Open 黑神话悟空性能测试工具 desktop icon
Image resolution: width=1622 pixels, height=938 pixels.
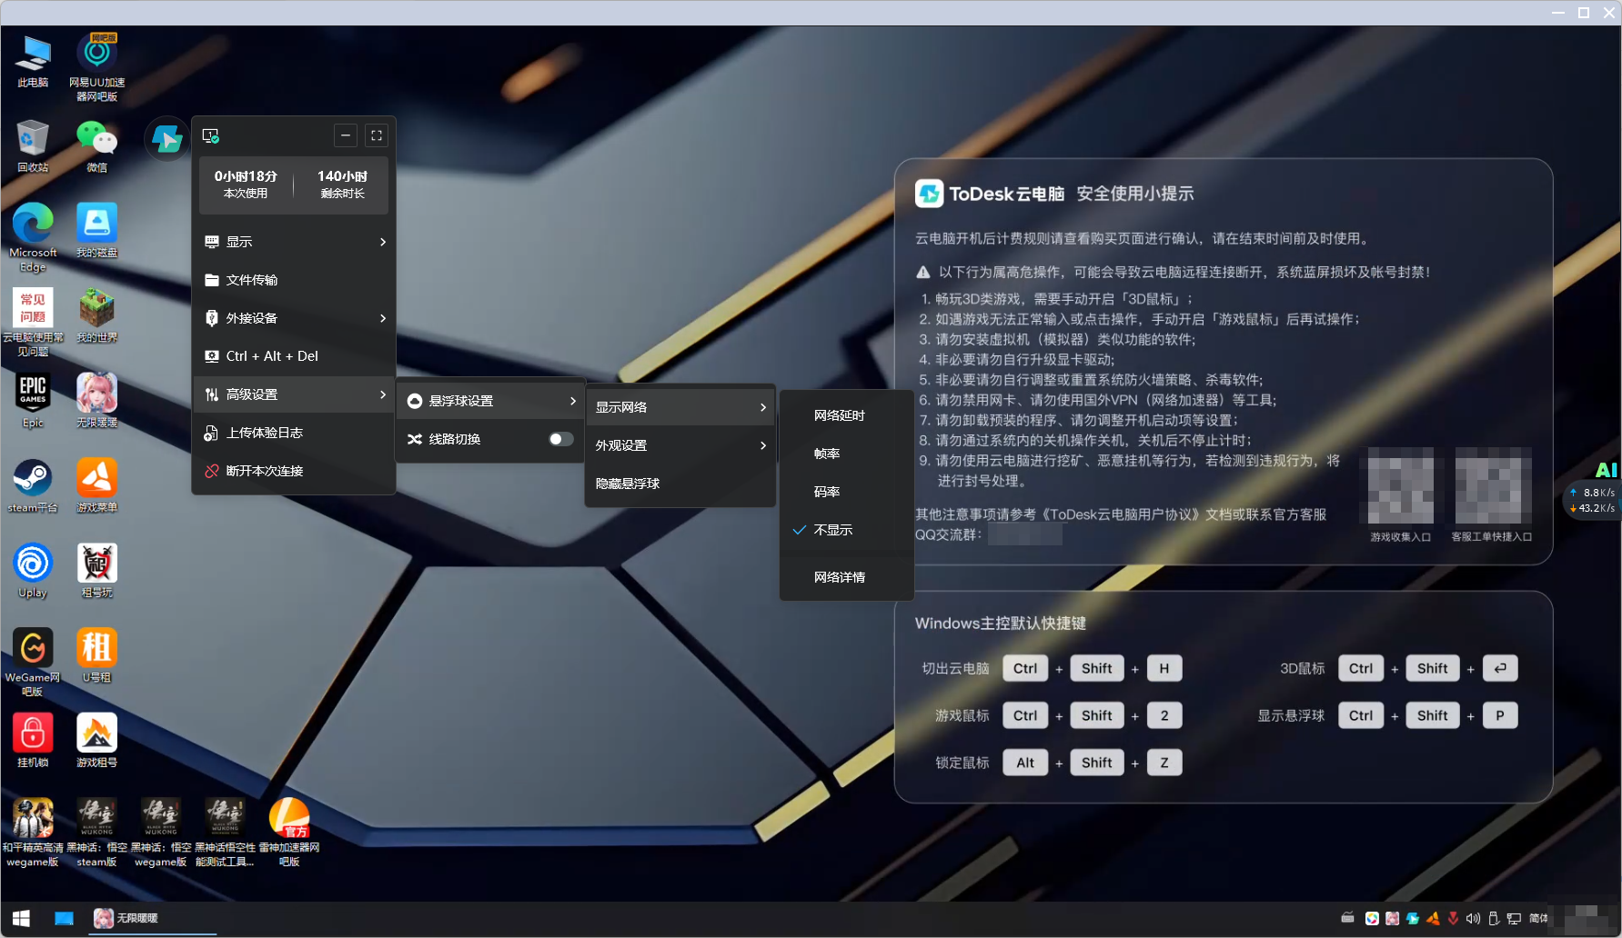pos(225,833)
